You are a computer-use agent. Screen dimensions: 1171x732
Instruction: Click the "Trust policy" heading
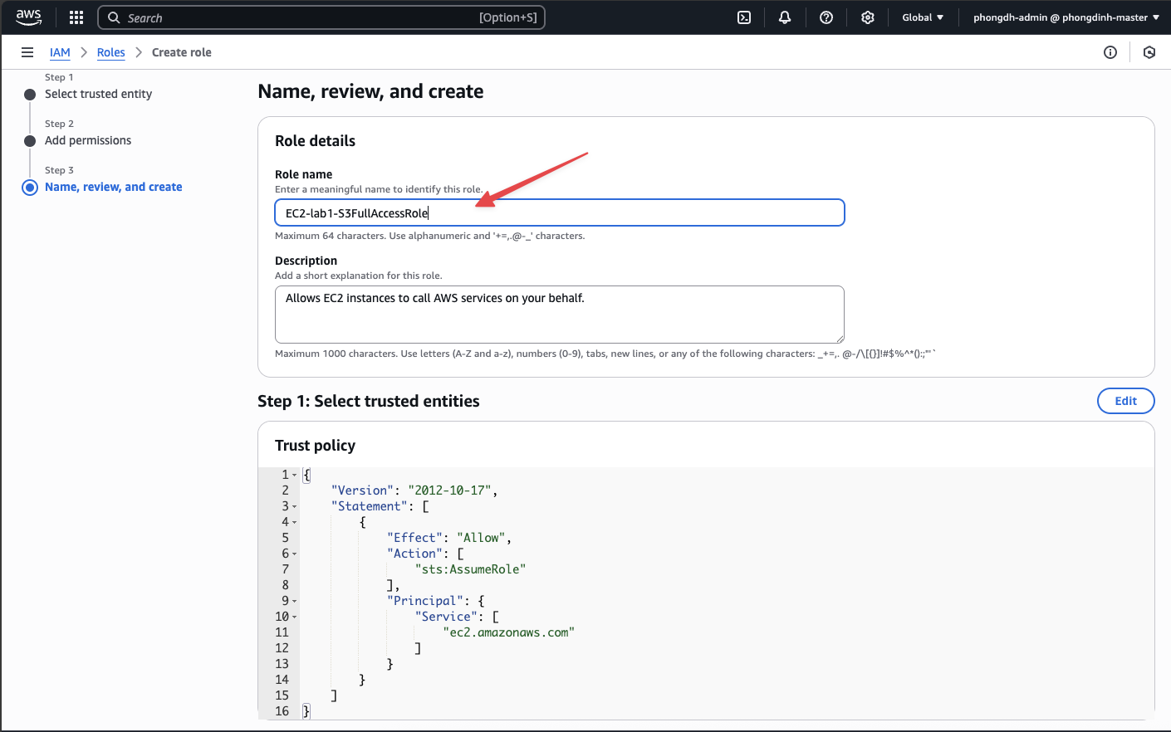pyautogui.click(x=316, y=446)
